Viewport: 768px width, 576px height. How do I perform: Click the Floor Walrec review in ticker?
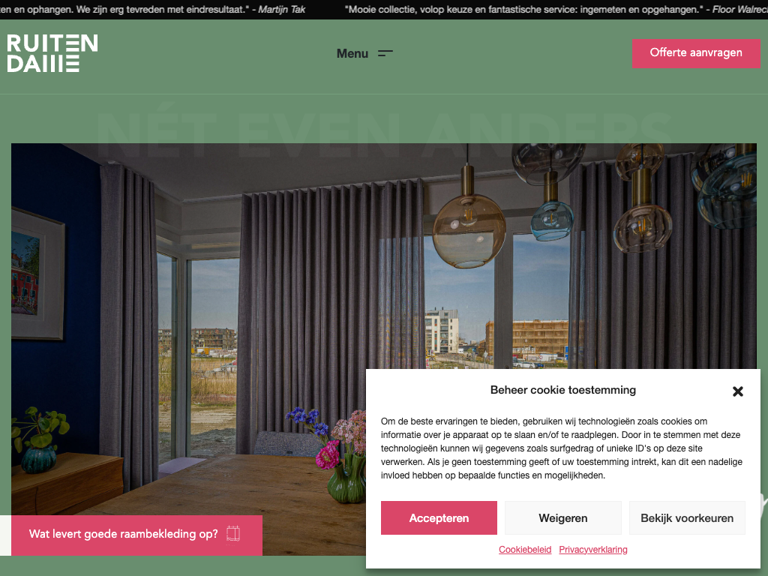(556, 9)
